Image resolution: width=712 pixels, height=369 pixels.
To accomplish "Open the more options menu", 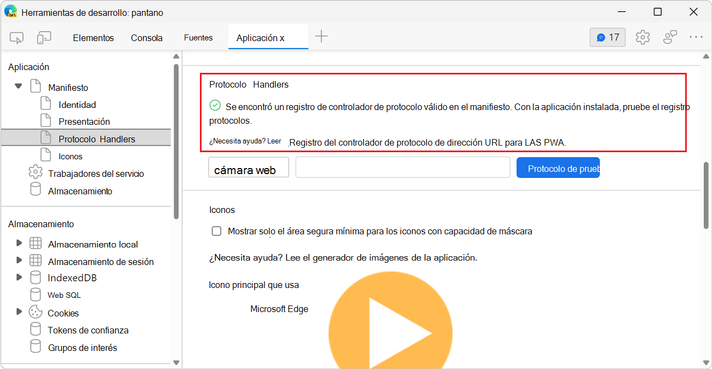I will 696,37.
